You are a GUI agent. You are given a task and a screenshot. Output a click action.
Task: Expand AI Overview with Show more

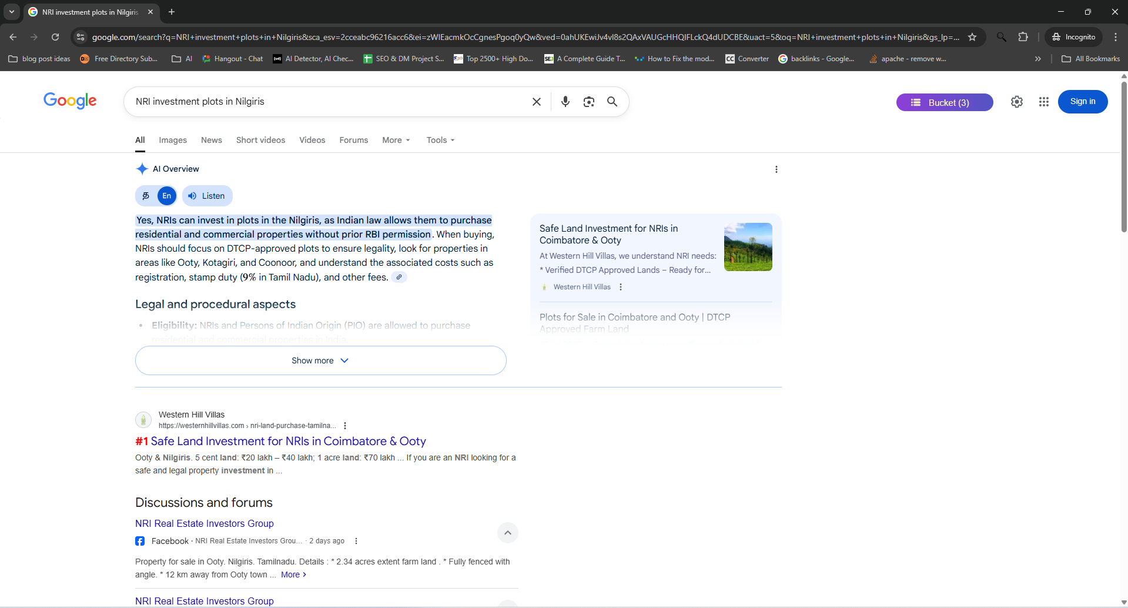[320, 360]
